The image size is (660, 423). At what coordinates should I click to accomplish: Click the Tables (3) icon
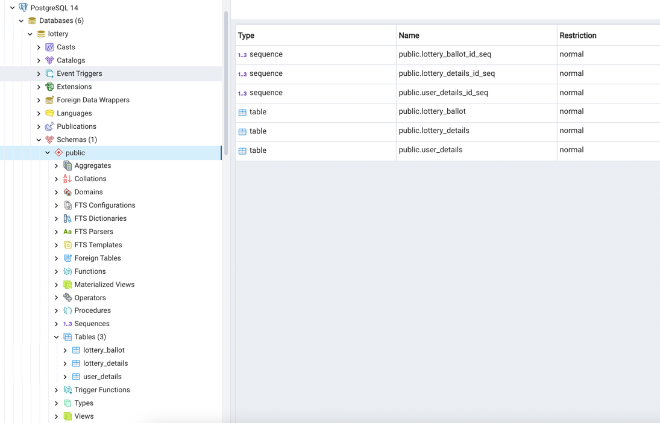click(68, 337)
